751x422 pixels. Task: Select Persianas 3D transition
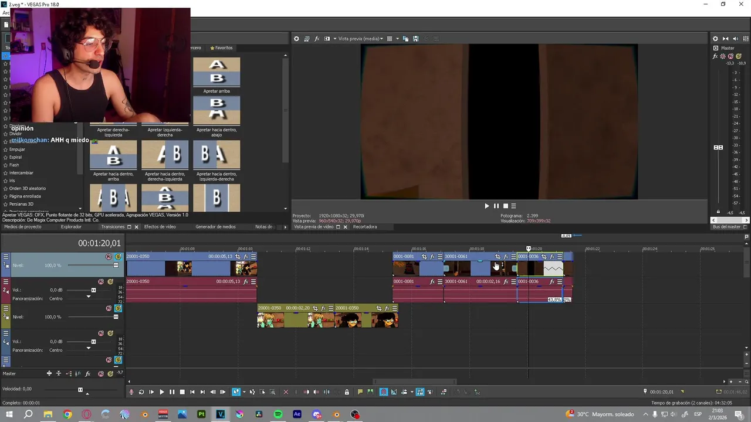click(21, 204)
